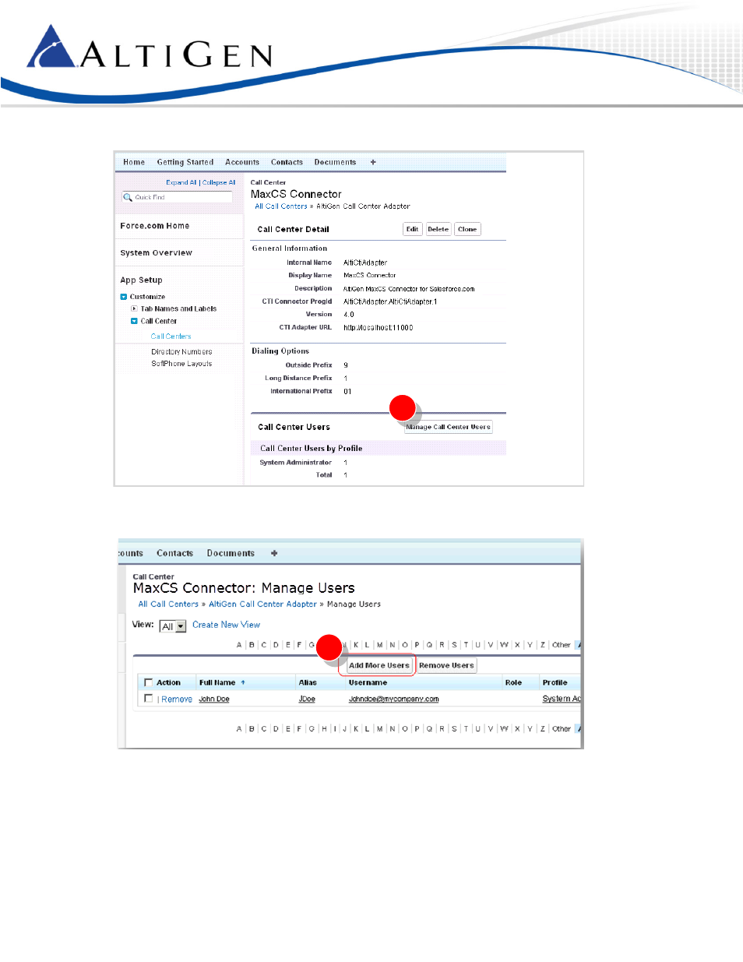Open Contacts tab in Manage Users screenshot
The width and height of the screenshot is (743, 962).
pos(174,553)
